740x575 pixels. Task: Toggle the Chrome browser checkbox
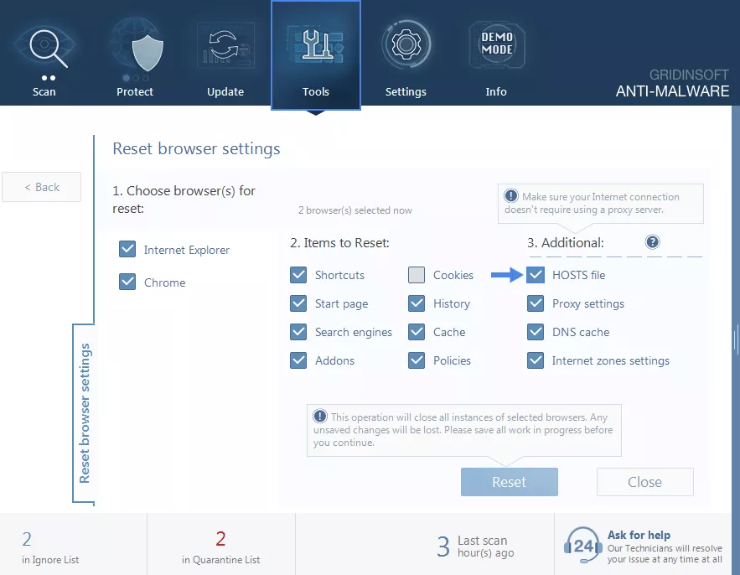[127, 282]
